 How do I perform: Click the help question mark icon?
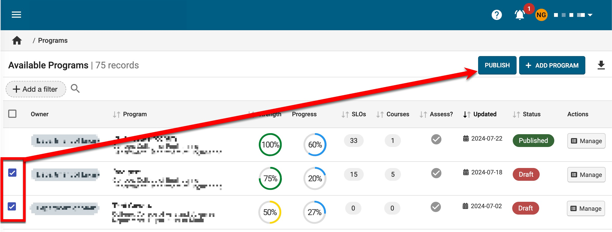[497, 15]
